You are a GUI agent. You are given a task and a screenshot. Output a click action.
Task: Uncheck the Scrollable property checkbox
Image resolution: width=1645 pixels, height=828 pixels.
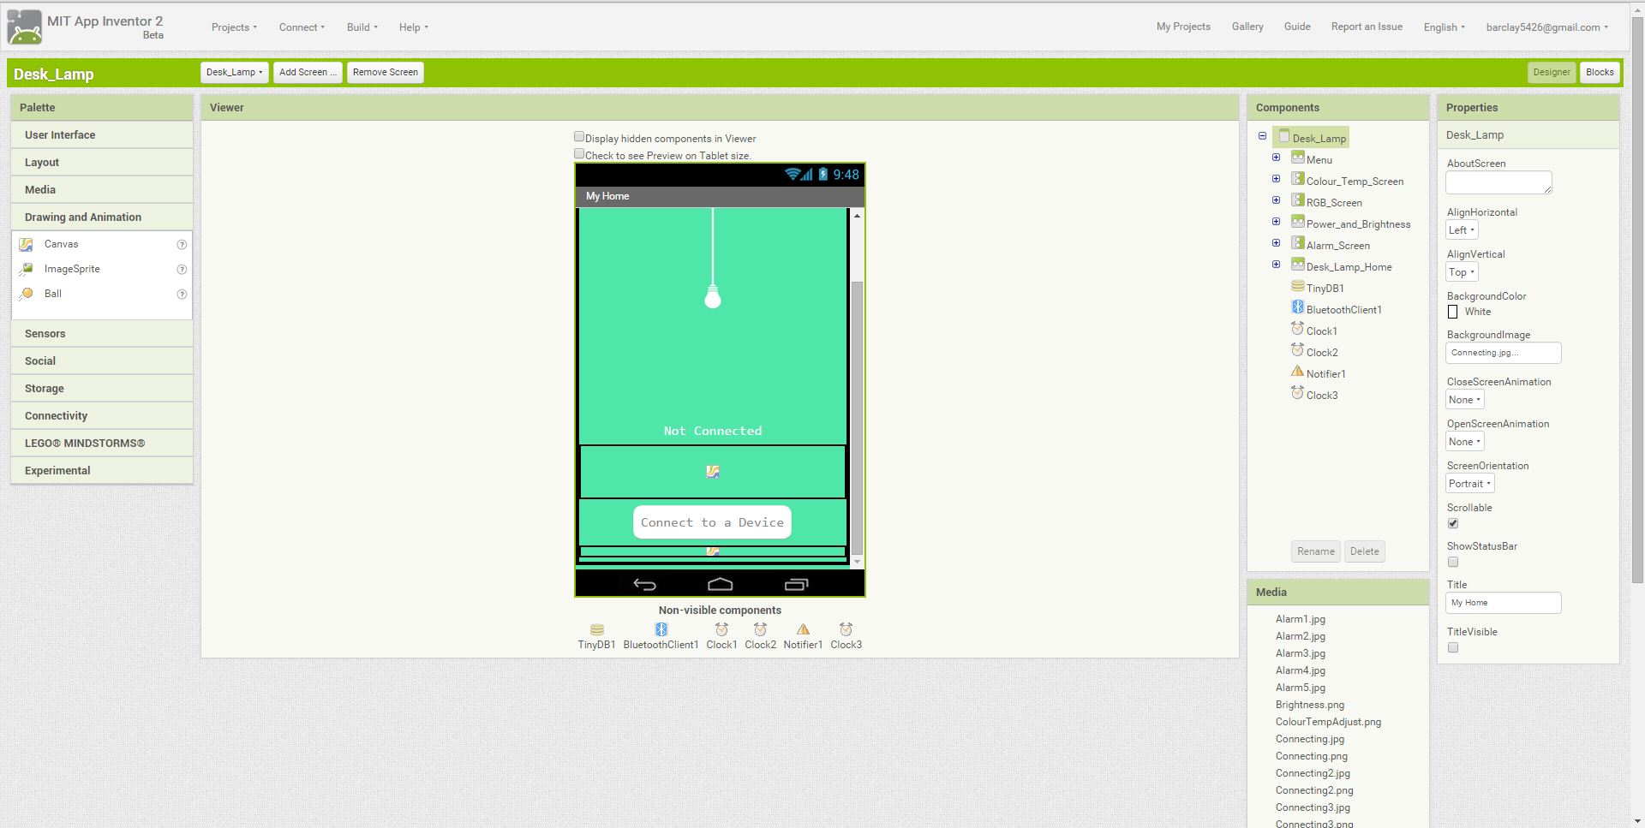point(1453,524)
